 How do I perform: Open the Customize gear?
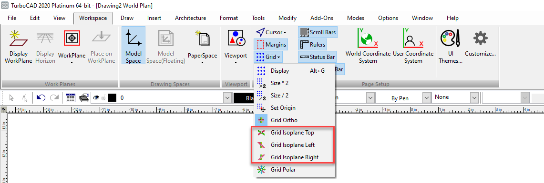point(480,38)
